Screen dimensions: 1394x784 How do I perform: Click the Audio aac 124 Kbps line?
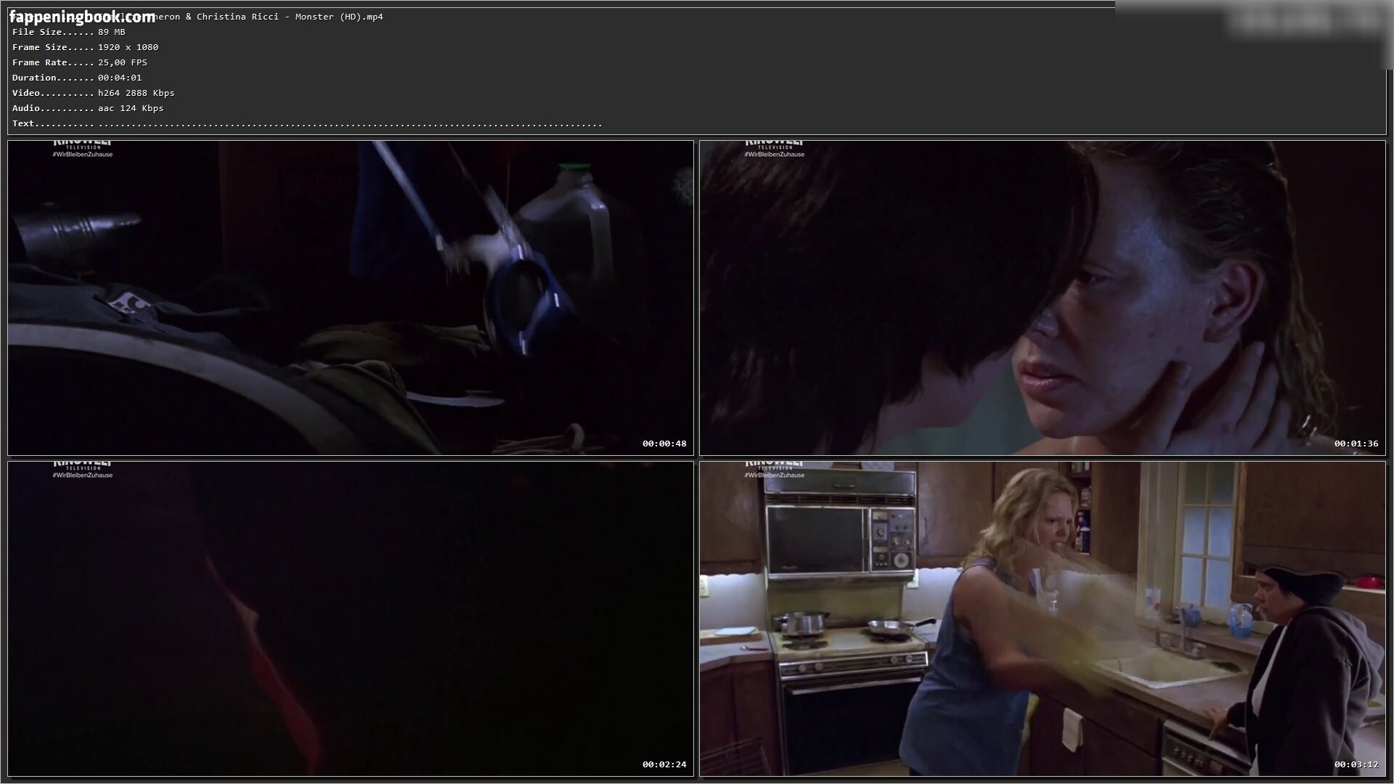point(88,108)
